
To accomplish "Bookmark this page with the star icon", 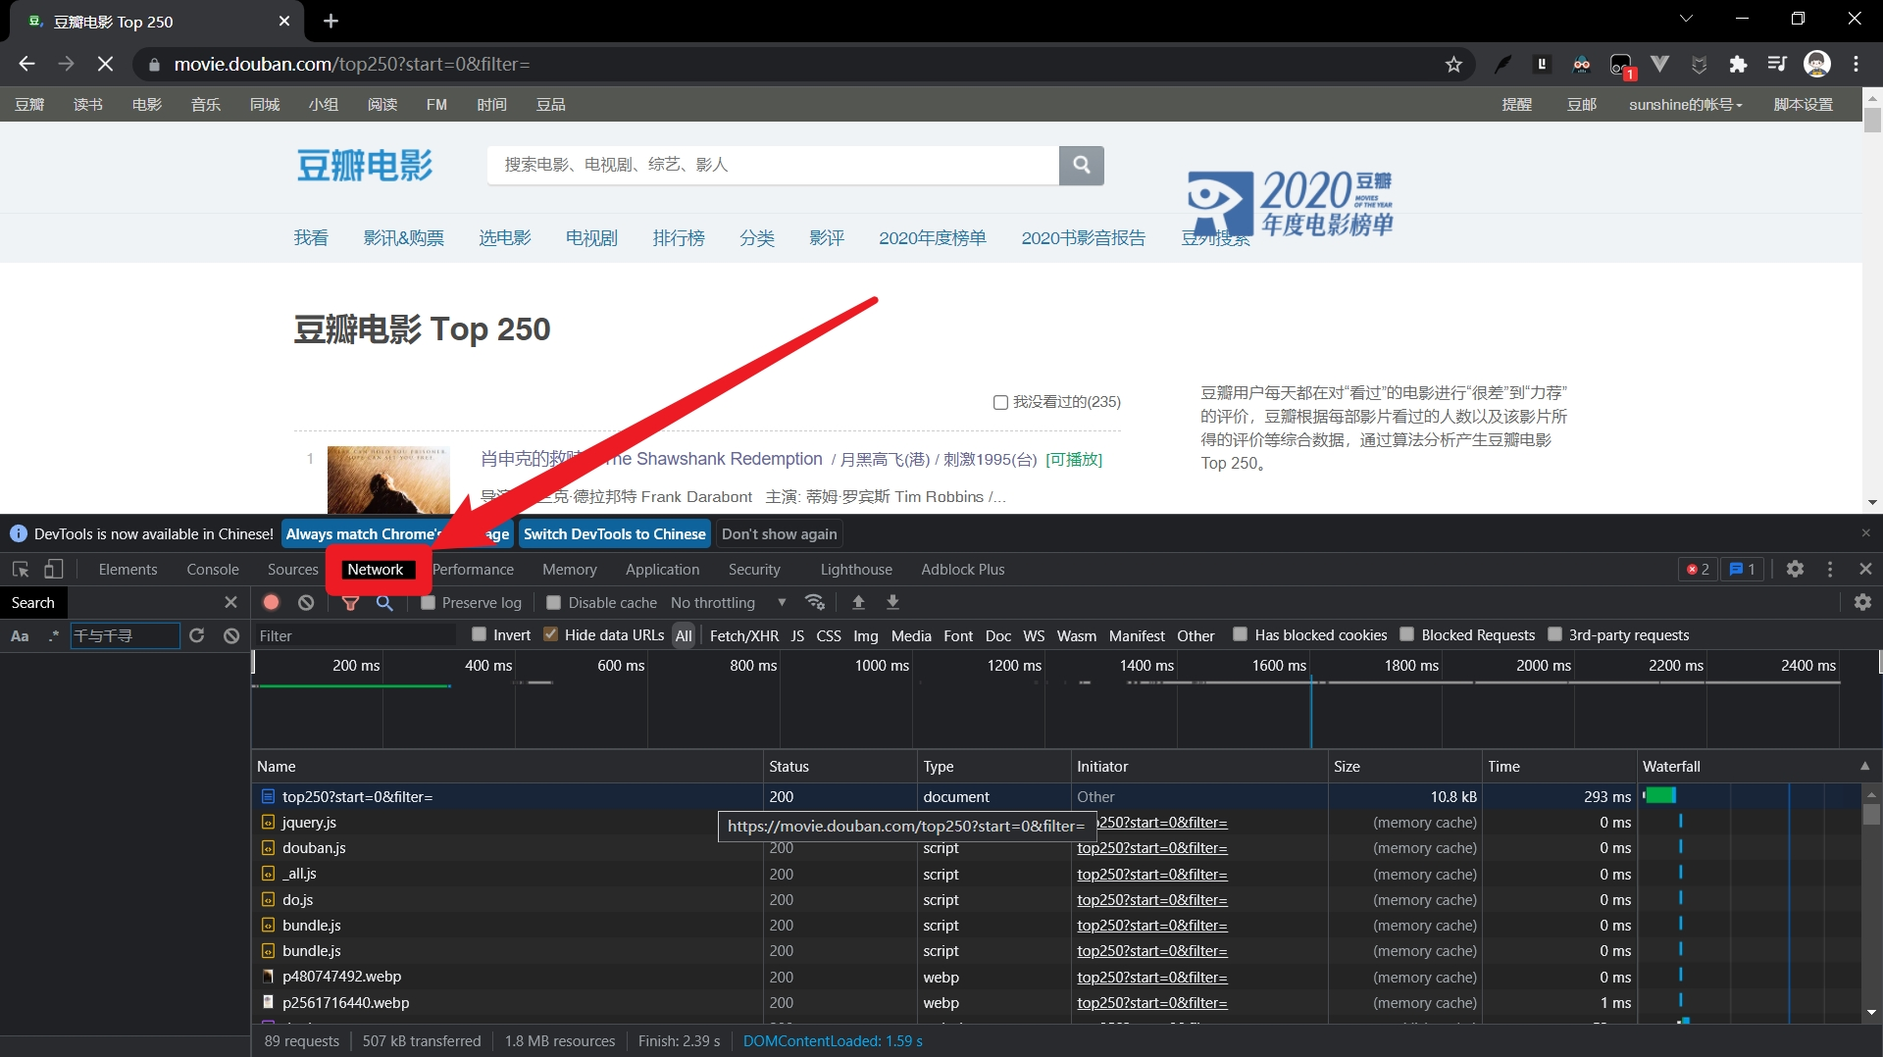I will tap(1453, 65).
